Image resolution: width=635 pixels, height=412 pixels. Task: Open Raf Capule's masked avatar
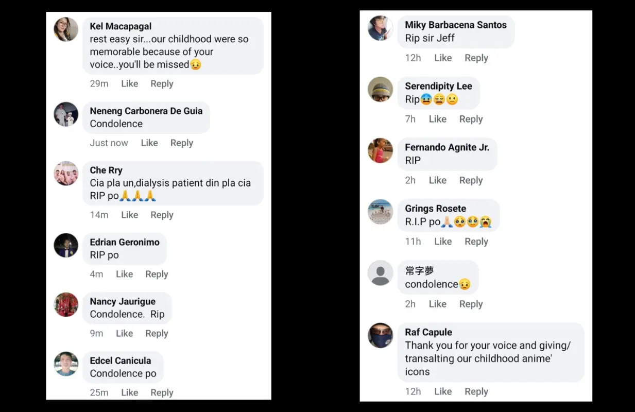point(380,335)
